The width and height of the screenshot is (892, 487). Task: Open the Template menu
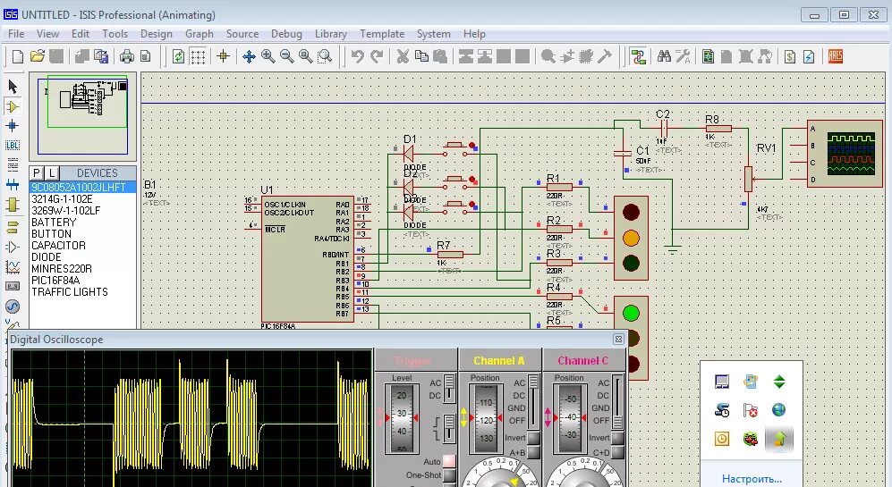click(x=382, y=34)
